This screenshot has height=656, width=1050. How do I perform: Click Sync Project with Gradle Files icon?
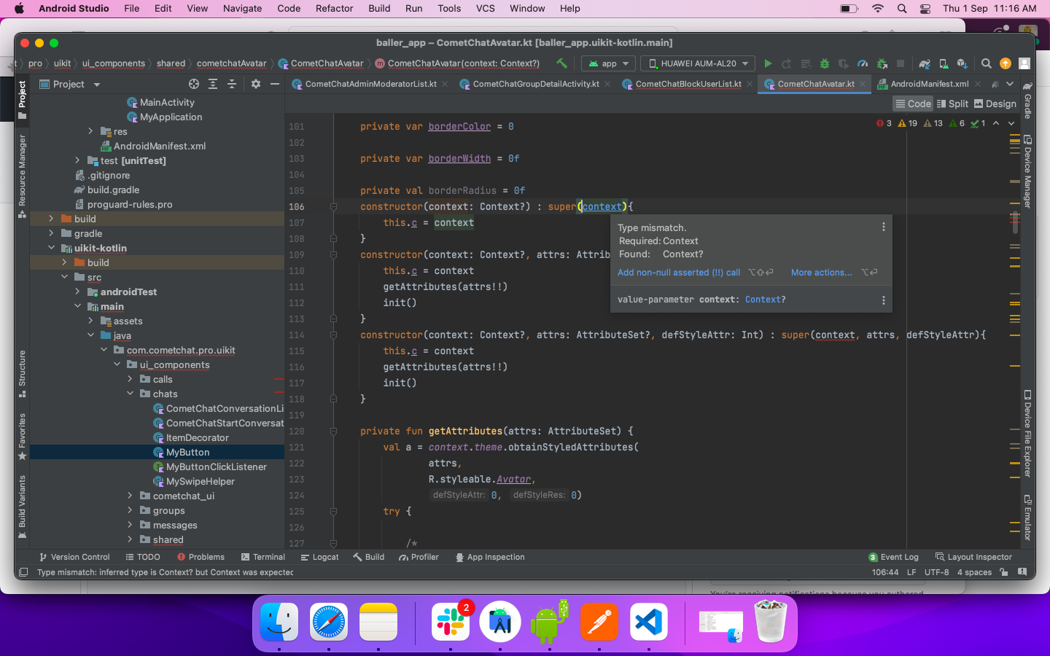(x=925, y=63)
